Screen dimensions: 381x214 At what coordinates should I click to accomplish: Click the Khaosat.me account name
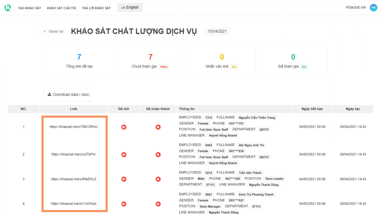(356, 7)
